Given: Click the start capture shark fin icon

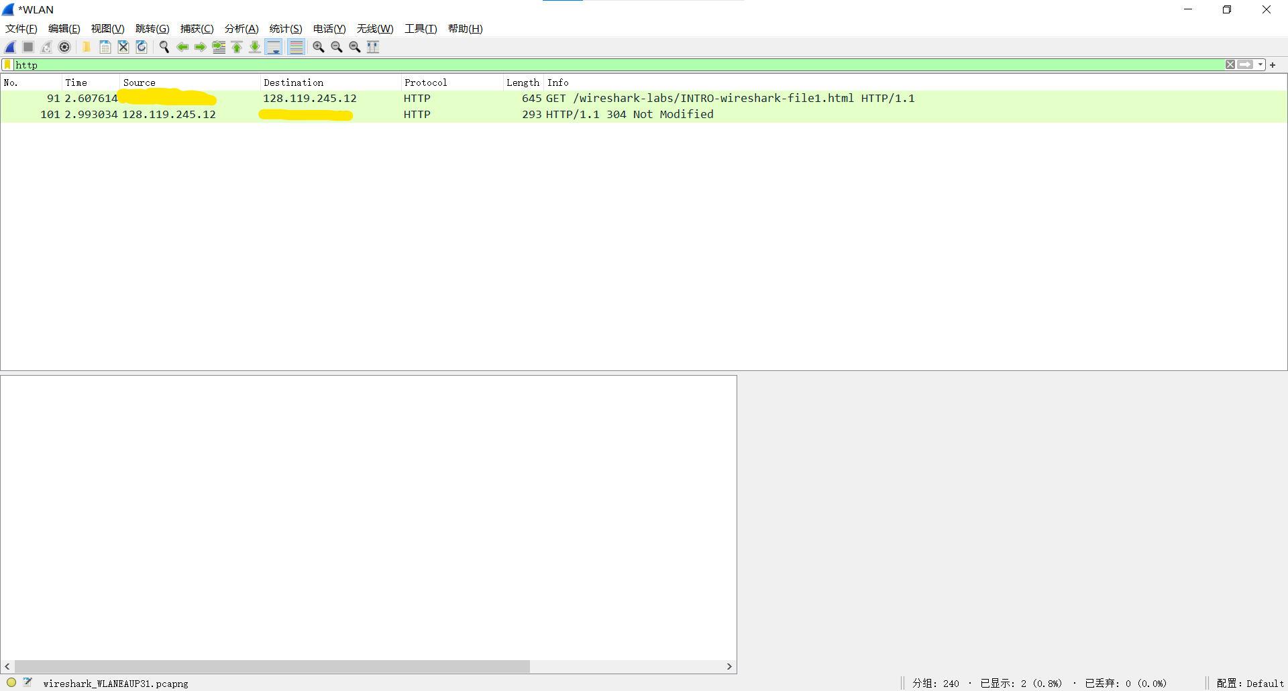Looking at the screenshot, I should pyautogui.click(x=10, y=47).
